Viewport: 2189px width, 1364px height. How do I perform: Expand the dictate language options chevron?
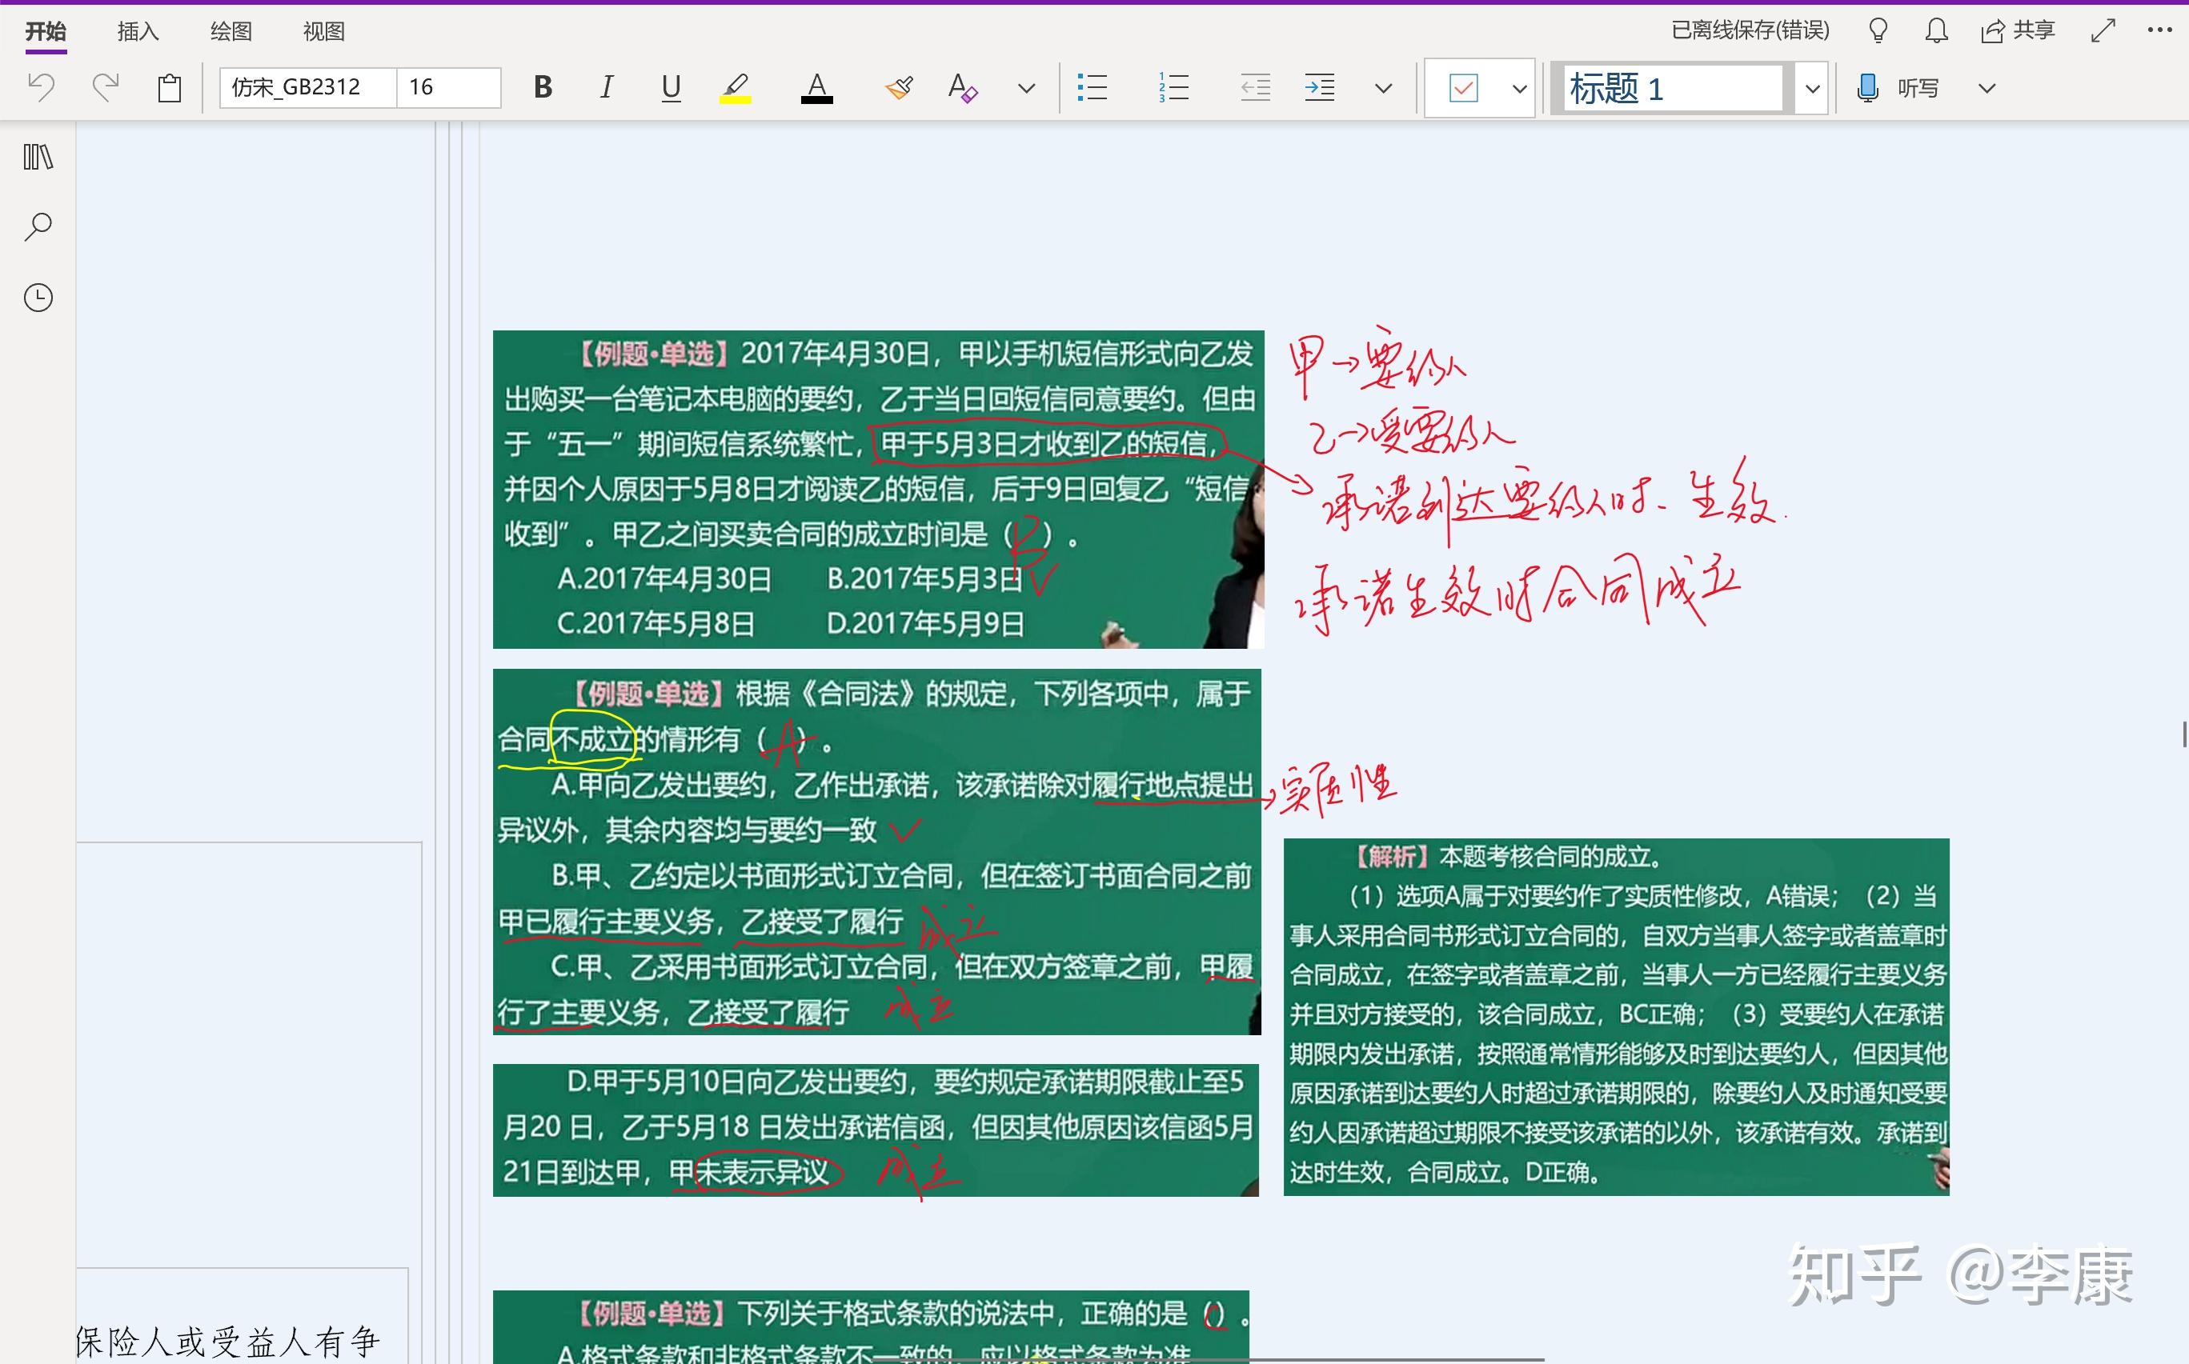(x=1986, y=89)
